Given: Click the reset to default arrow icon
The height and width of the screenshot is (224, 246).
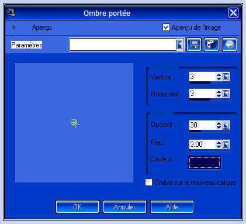Looking at the screenshot, I should click(x=230, y=44).
